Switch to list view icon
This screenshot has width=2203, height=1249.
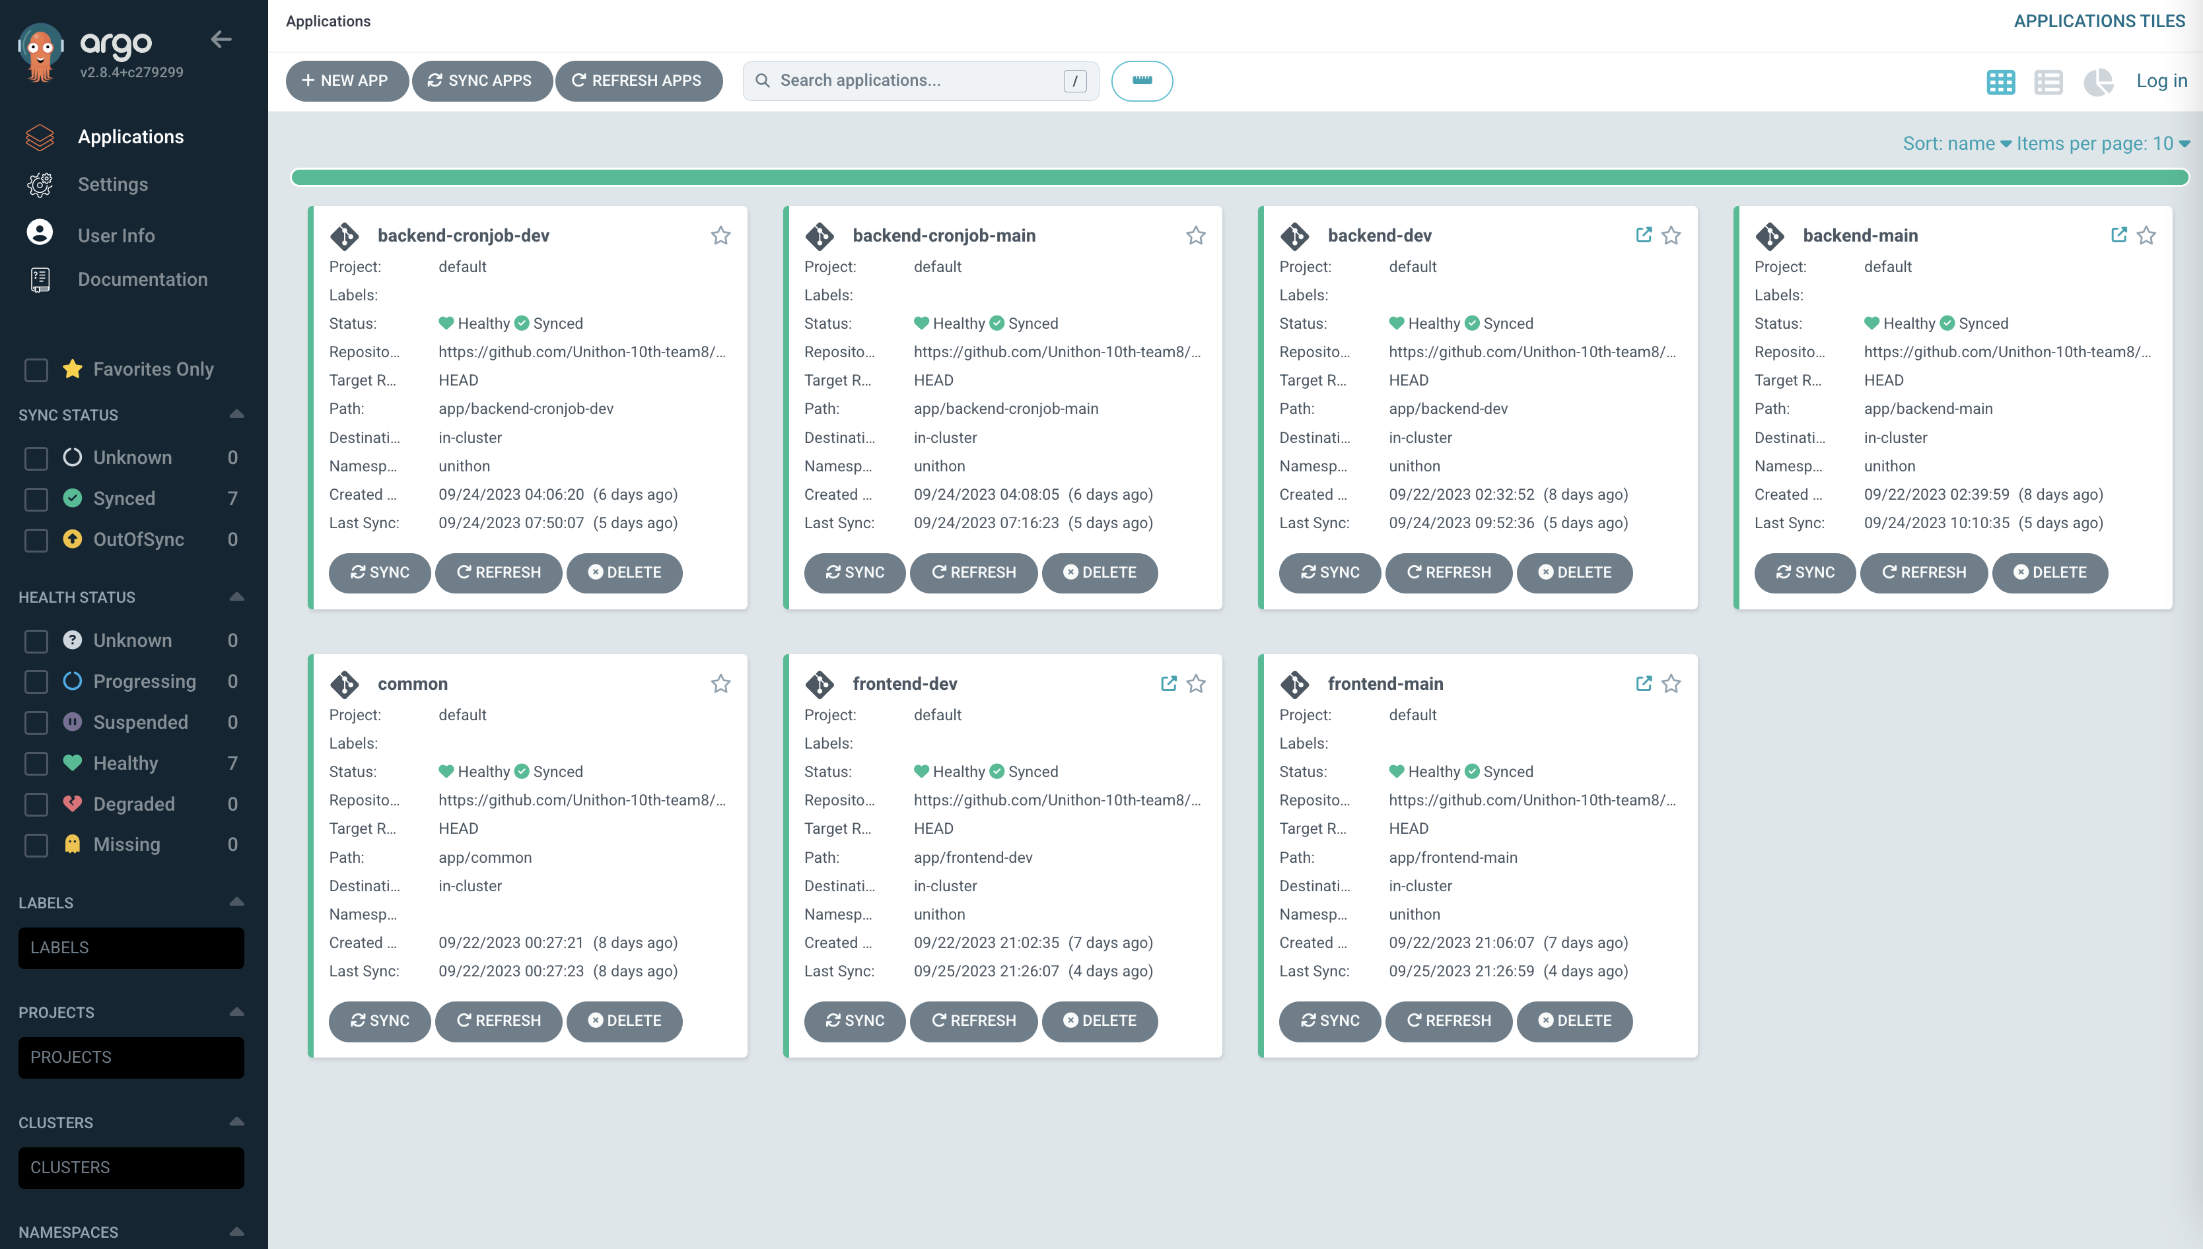(2048, 81)
